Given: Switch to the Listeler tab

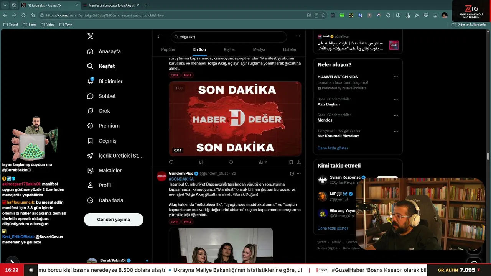Looking at the screenshot, I should coord(290,49).
